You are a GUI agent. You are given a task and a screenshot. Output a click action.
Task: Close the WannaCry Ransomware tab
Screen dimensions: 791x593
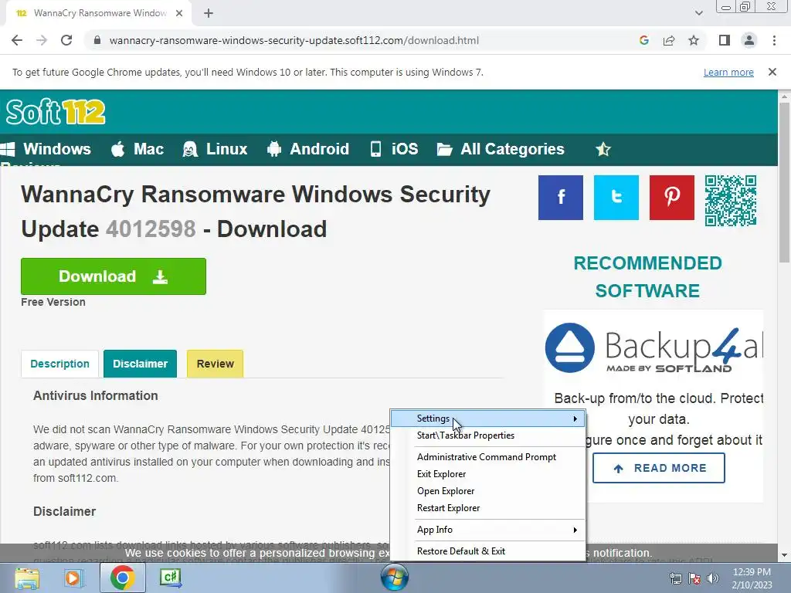point(179,13)
